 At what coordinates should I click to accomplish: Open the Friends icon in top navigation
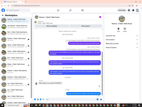(70, 10)
